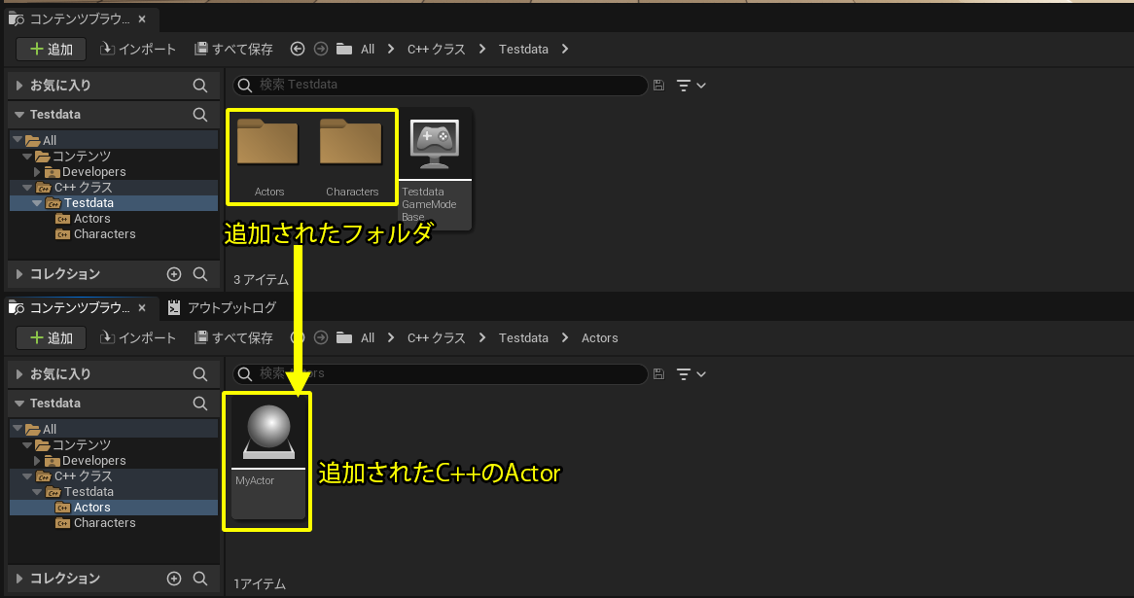Navigate via the C++ クラス breadcrumb link
Image resolution: width=1134 pixels, height=598 pixels.
(x=436, y=49)
